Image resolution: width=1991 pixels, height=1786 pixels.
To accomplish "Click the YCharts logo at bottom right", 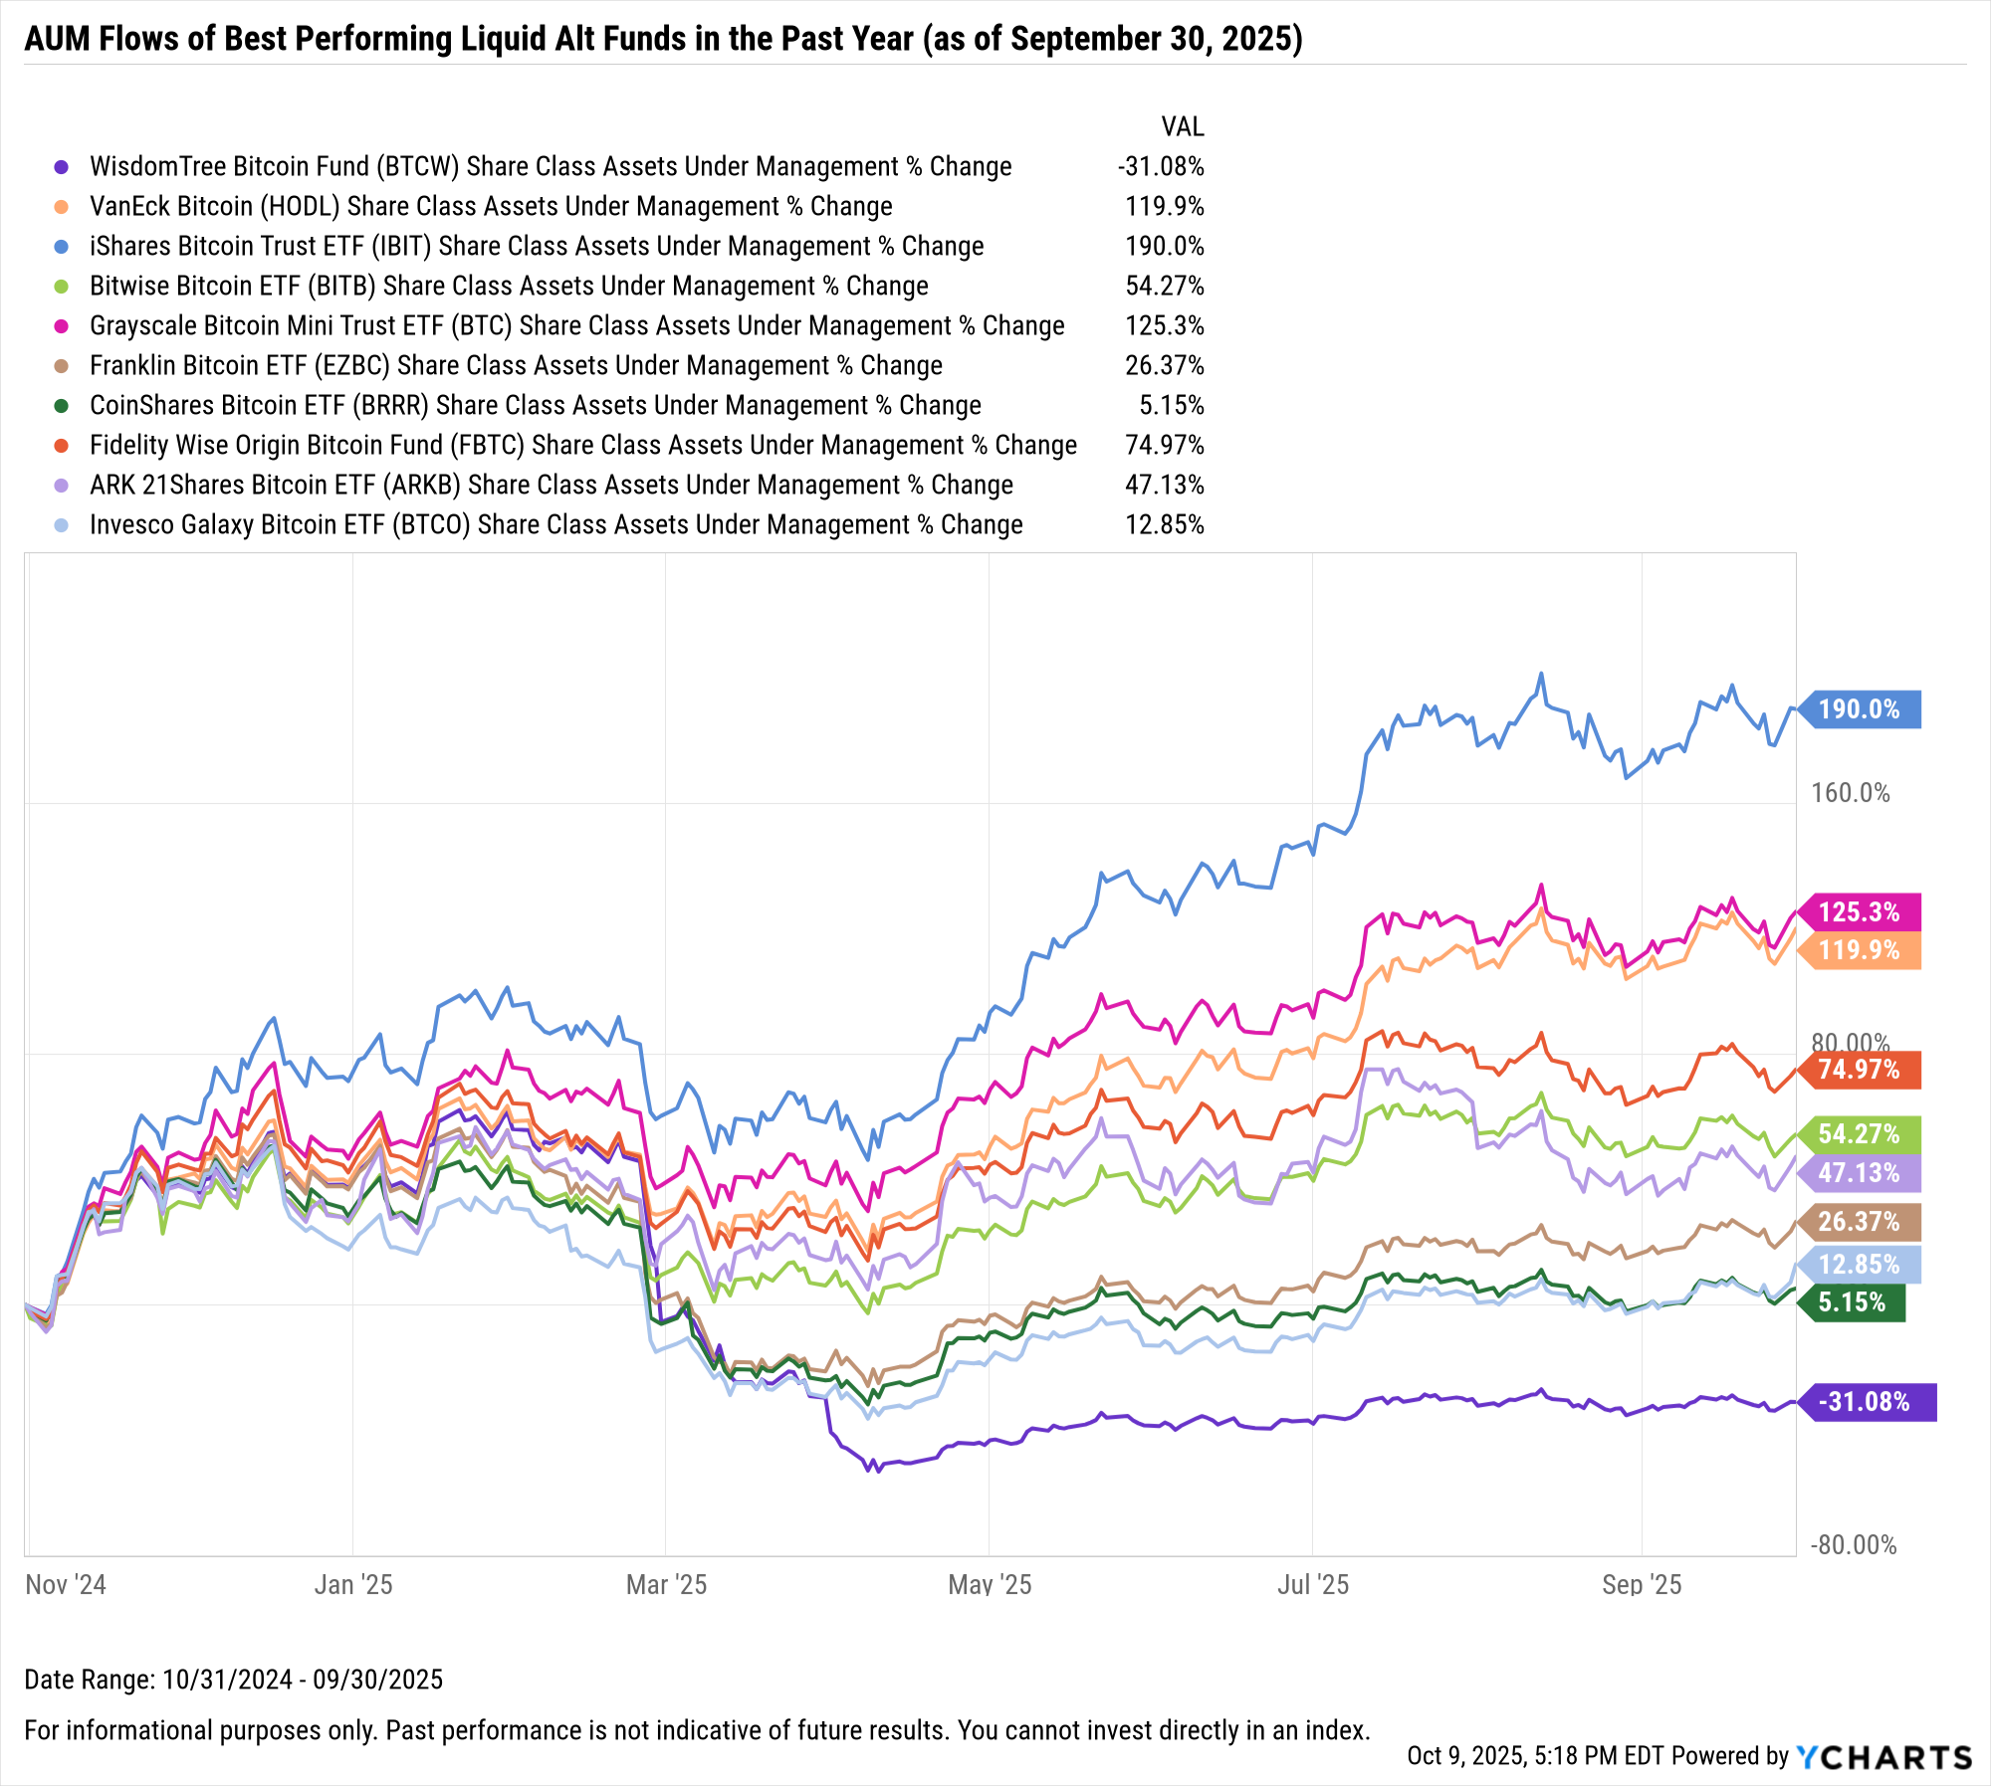I will coord(1883,1757).
